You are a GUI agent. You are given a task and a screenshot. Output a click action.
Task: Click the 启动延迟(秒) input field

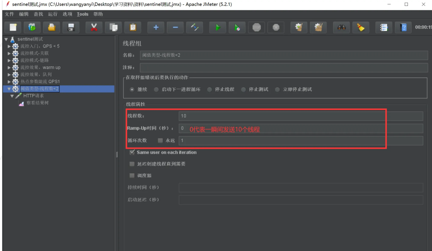pos(301,200)
